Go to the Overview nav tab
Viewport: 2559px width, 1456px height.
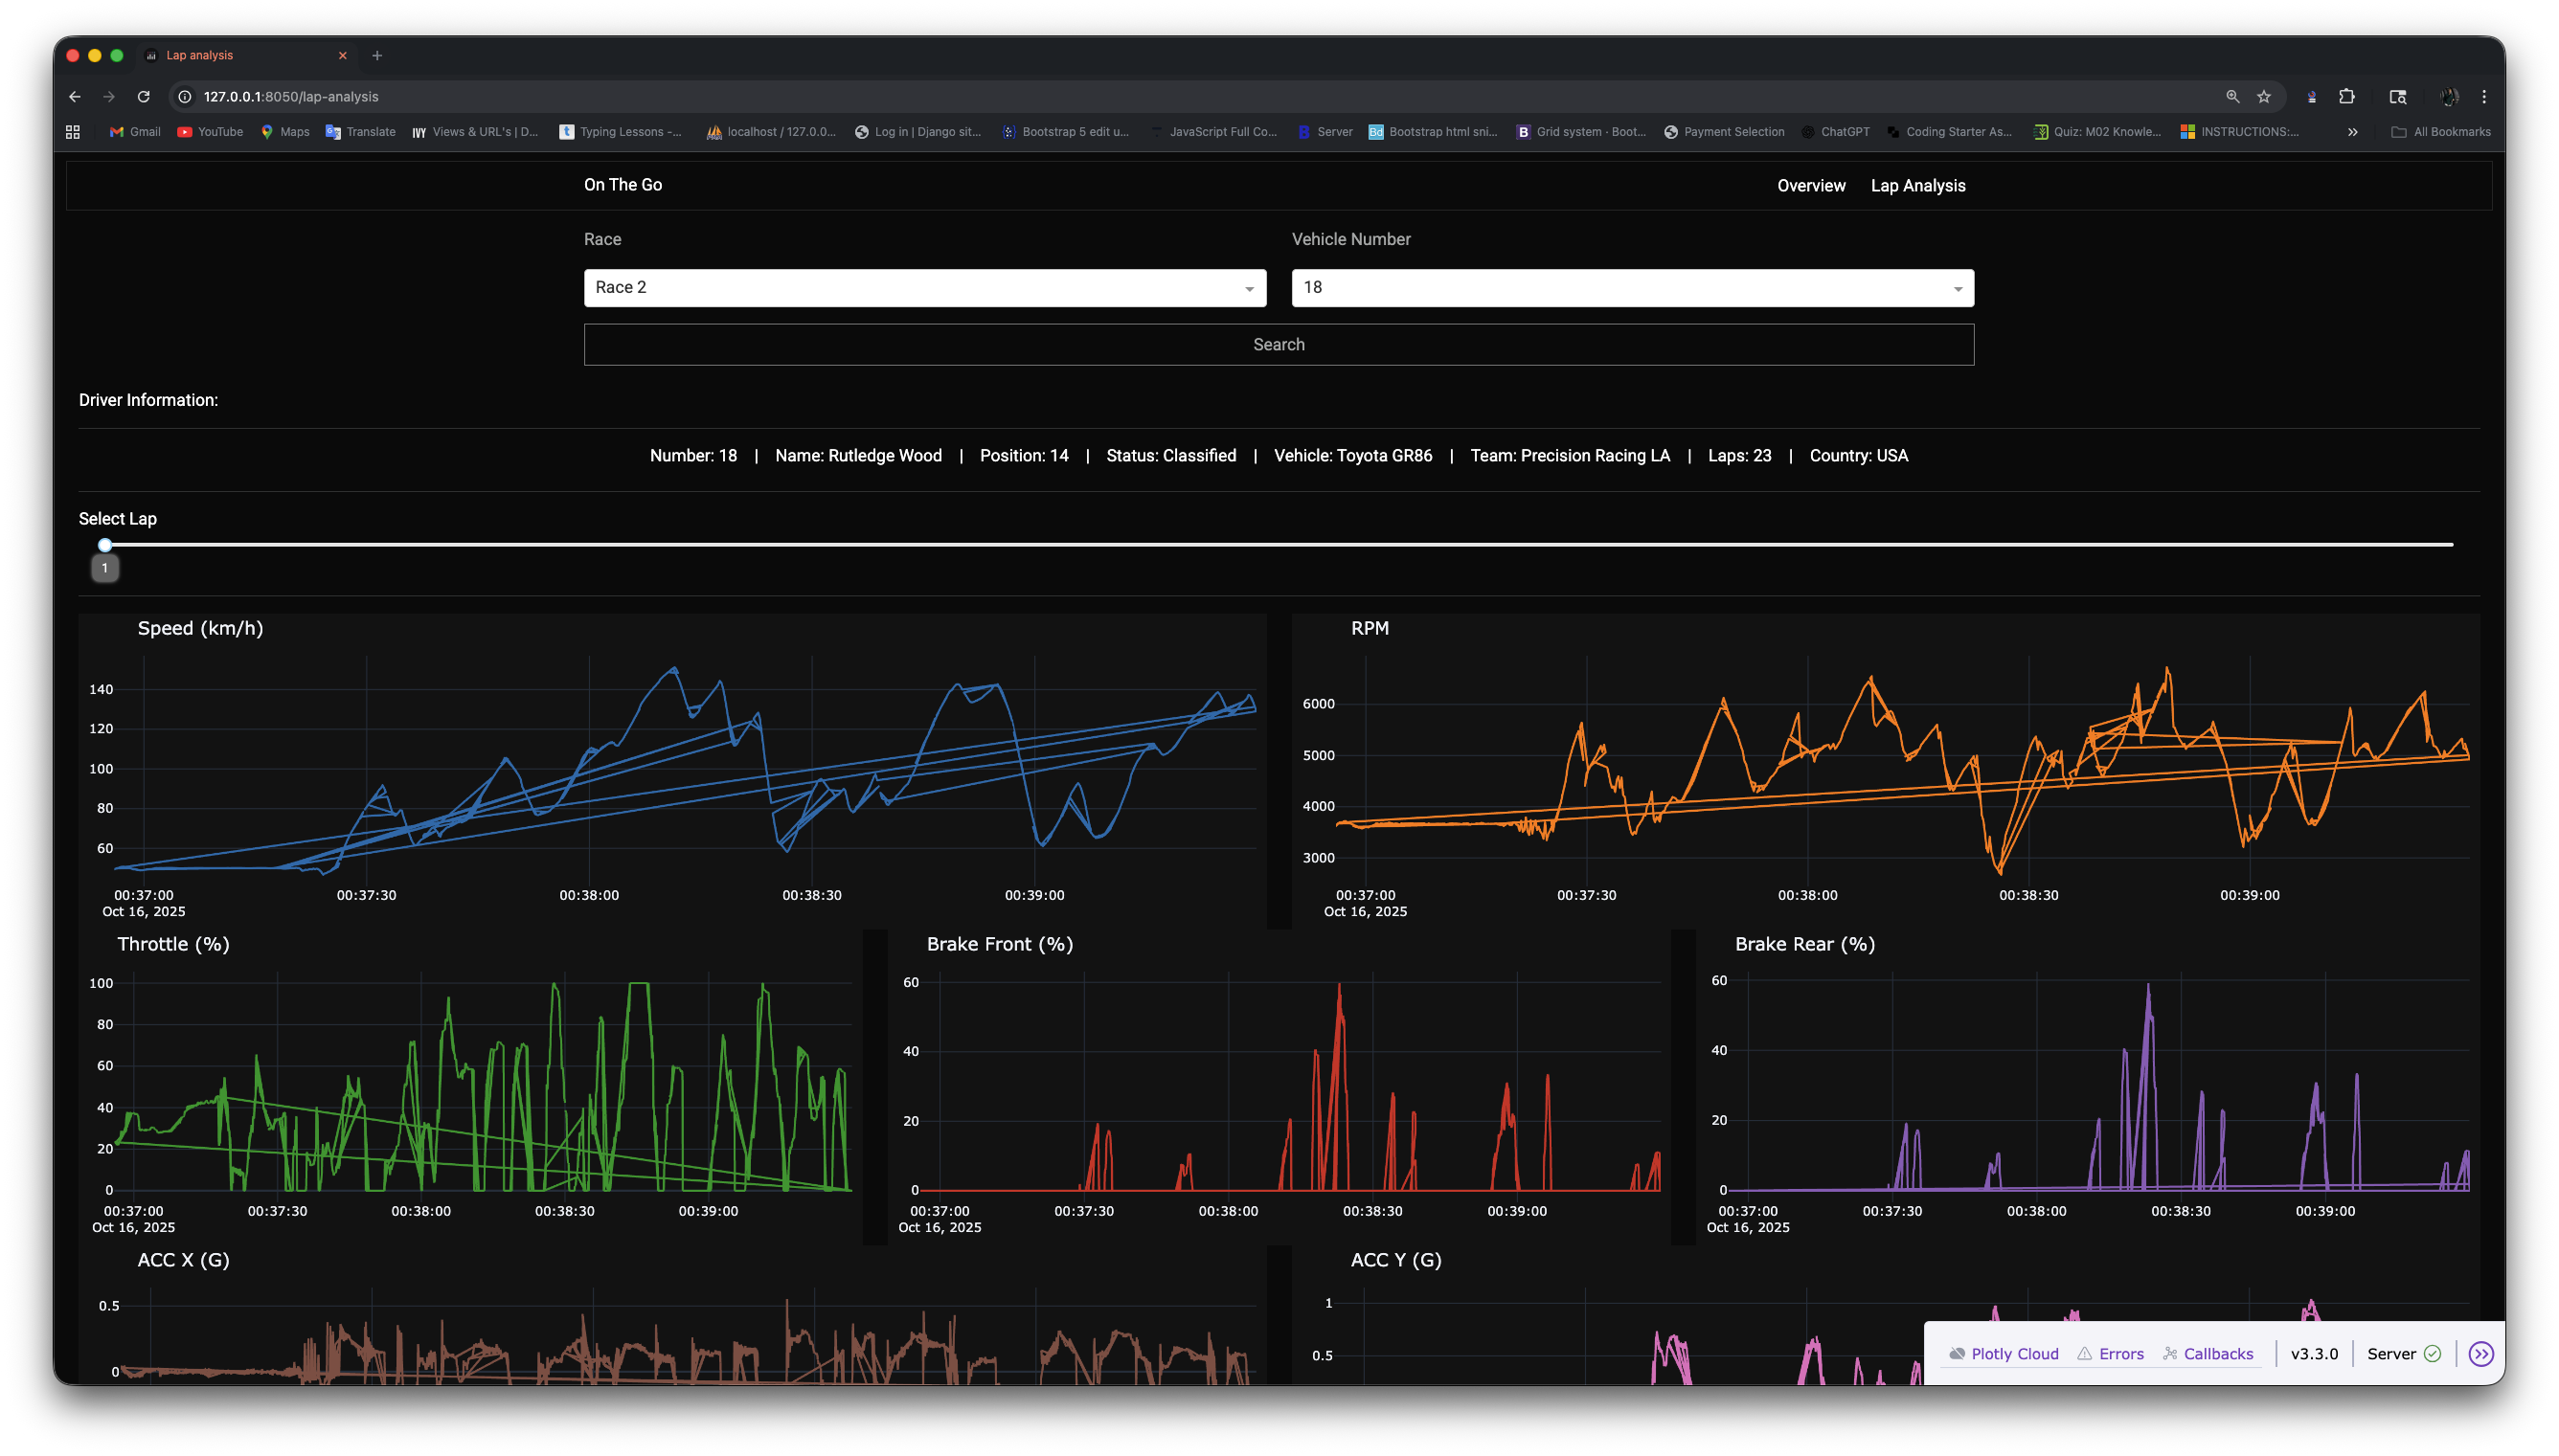pyautogui.click(x=1811, y=186)
